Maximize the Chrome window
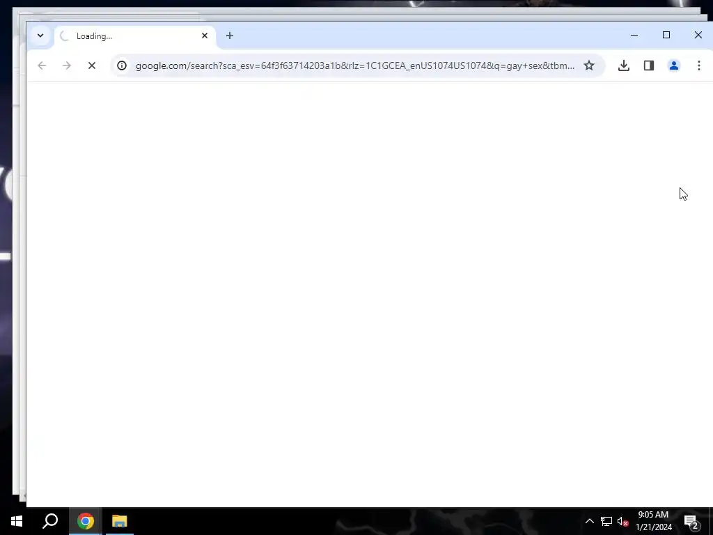 pyautogui.click(x=666, y=35)
